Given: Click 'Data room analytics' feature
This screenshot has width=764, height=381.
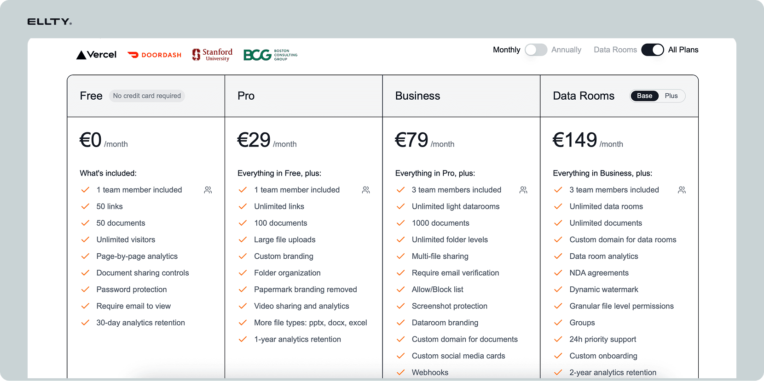Looking at the screenshot, I should coord(604,256).
